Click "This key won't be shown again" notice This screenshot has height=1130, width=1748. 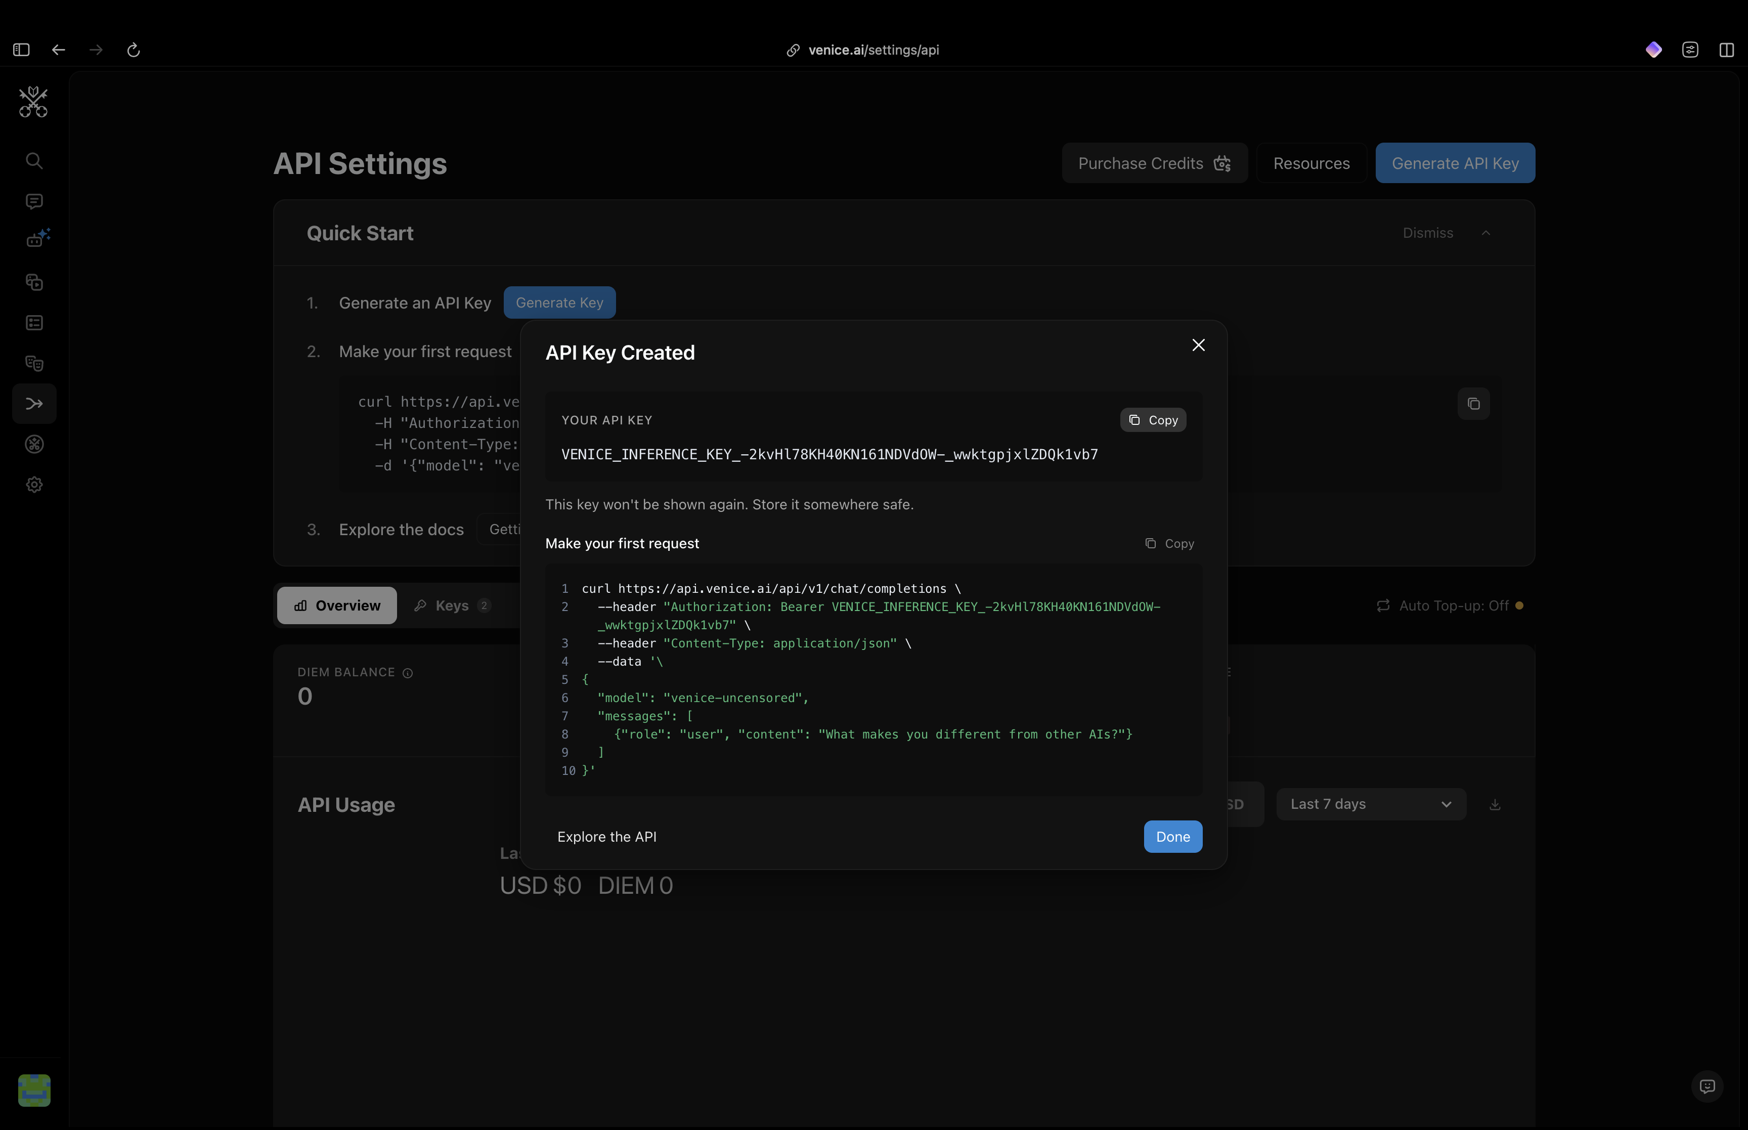pos(729,505)
